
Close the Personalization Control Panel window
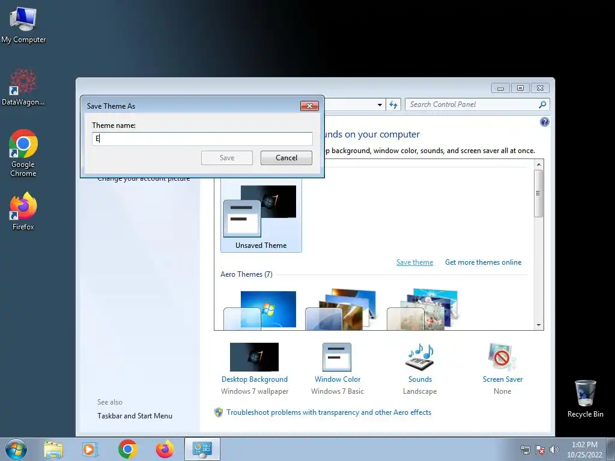pyautogui.click(x=540, y=88)
